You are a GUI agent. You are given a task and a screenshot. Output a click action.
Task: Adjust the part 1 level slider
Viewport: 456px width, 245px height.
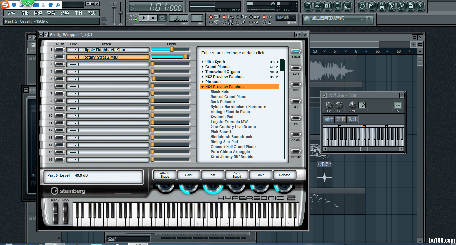pos(171,49)
